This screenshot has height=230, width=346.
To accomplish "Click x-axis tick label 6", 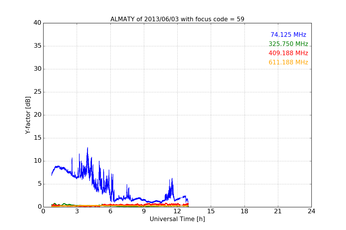I will click(110, 211).
